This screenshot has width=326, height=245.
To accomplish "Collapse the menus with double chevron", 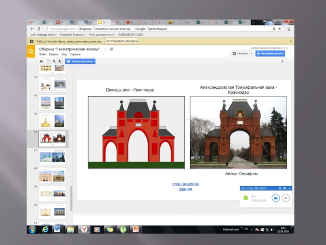I will click(282, 61).
